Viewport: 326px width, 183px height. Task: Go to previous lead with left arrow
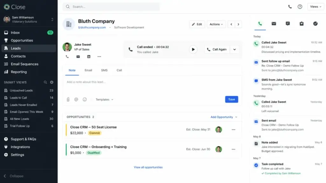point(231,24)
